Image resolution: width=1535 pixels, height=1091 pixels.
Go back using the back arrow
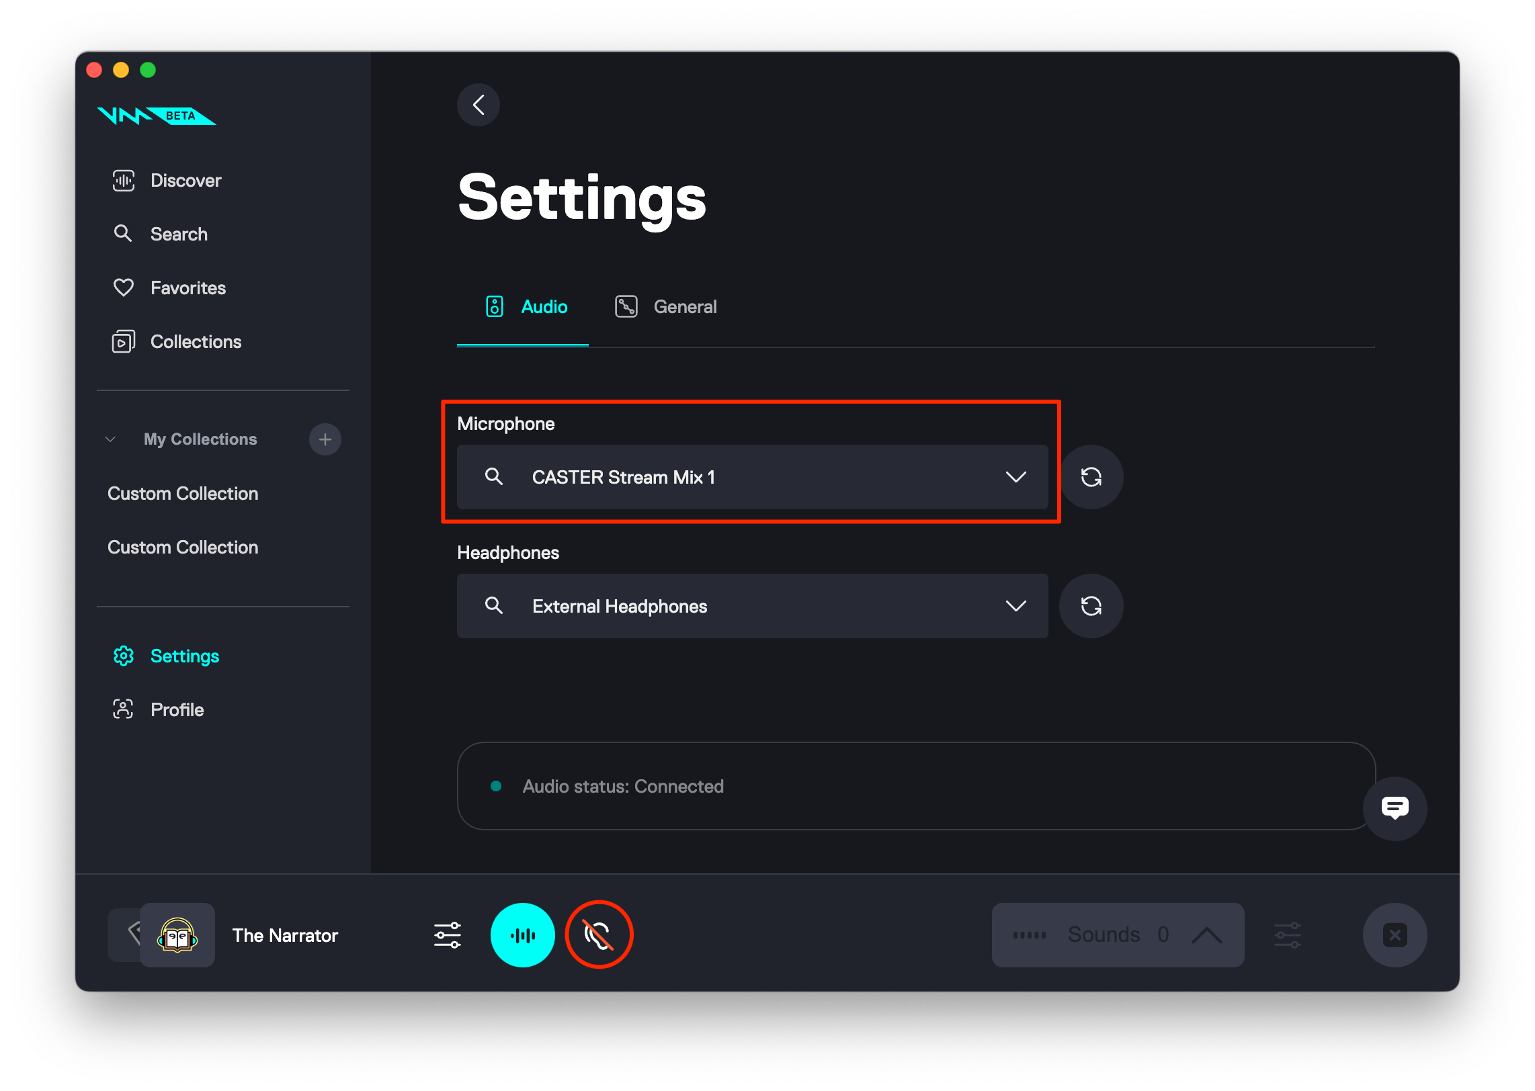(x=479, y=105)
